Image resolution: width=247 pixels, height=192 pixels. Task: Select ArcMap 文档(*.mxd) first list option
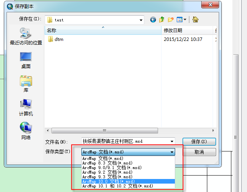click(128, 158)
